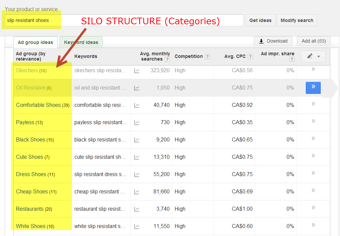Click the Modify search button
This screenshot has width=340, height=236.
tap(297, 20)
